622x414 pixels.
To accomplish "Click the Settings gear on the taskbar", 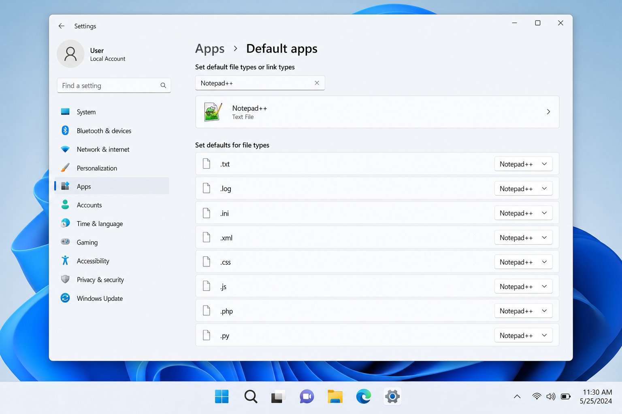I will (x=392, y=397).
